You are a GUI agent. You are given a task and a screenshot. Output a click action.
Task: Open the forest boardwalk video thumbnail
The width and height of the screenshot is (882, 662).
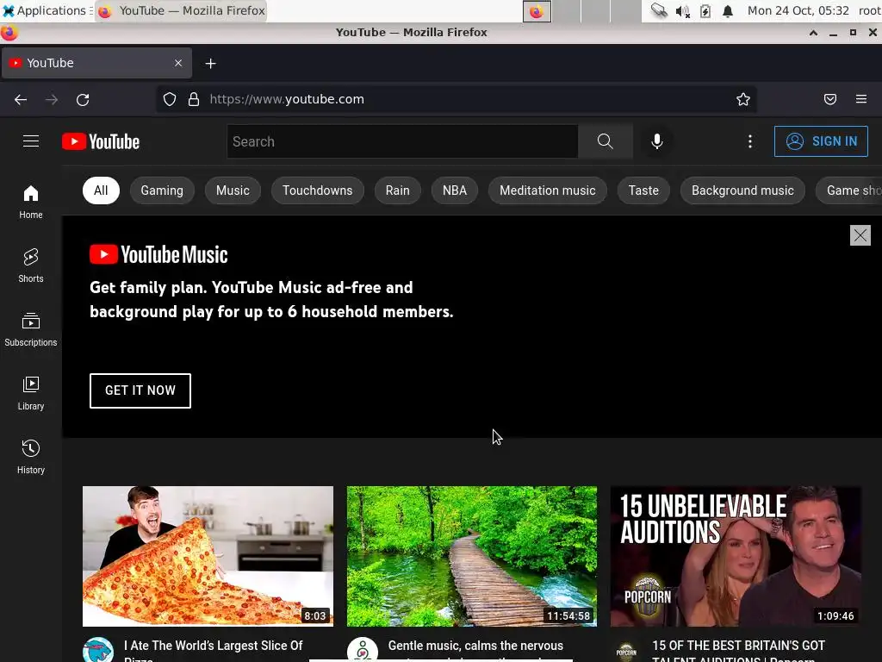tap(472, 556)
